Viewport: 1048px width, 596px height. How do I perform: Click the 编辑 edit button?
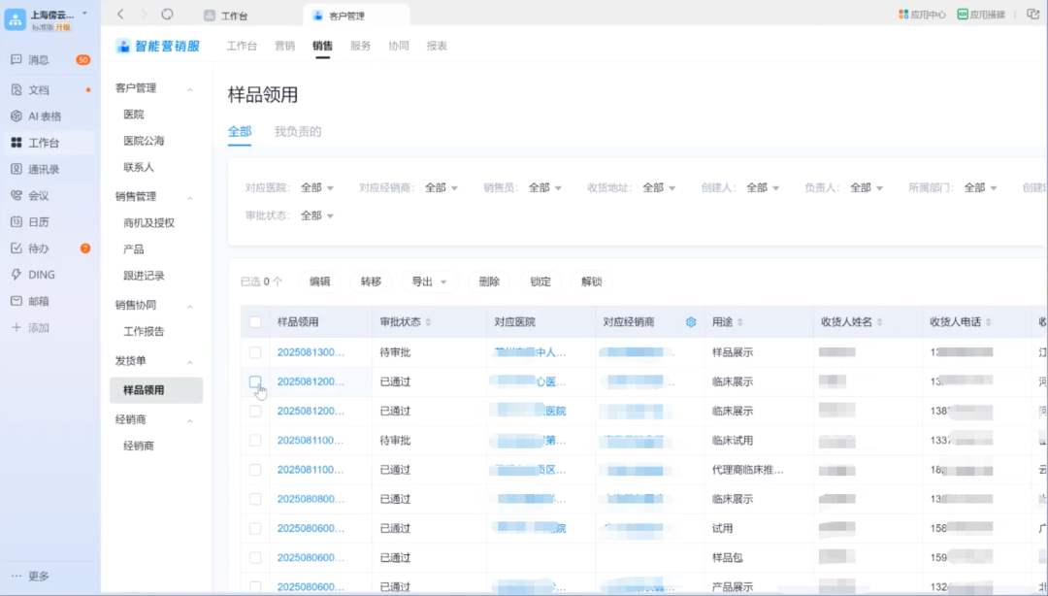click(x=319, y=281)
